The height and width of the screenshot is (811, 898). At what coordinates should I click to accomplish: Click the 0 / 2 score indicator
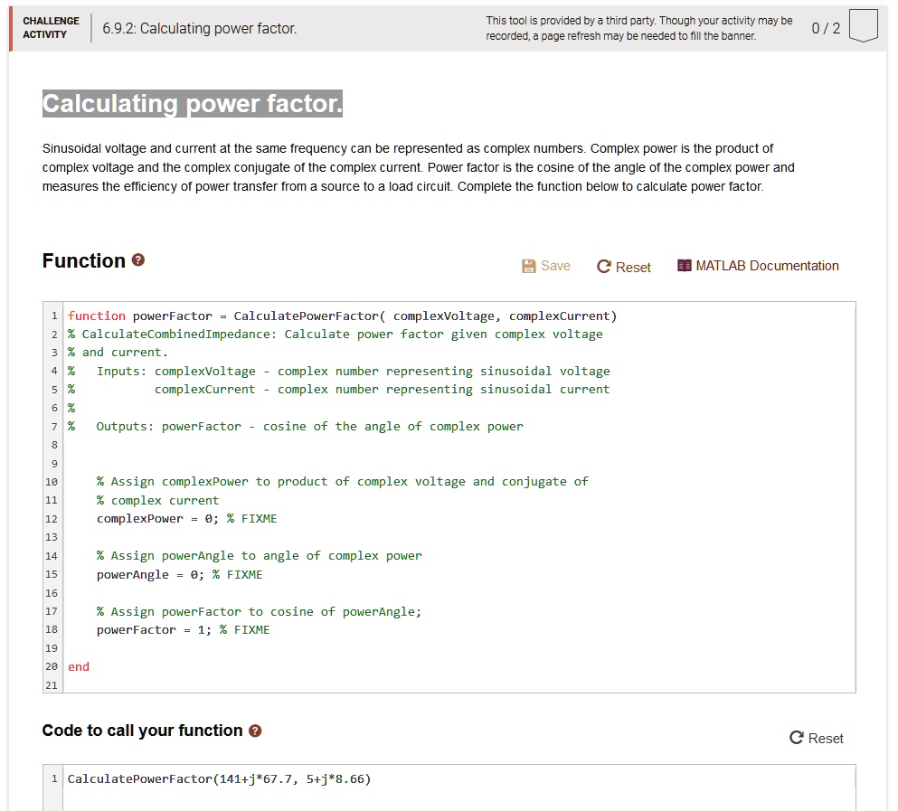[824, 27]
